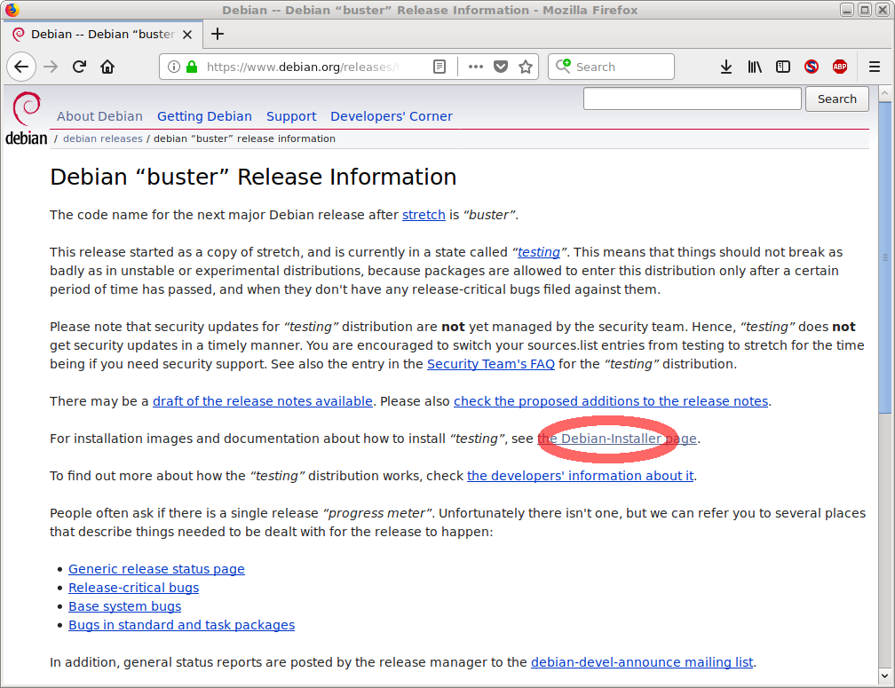The width and height of the screenshot is (895, 688).
Task: Open the Developers' Corner menu
Action: point(392,116)
